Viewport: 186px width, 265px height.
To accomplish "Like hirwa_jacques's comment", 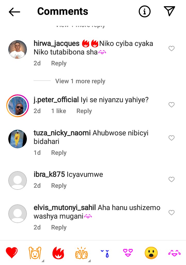I will pyautogui.click(x=171, y=48).
